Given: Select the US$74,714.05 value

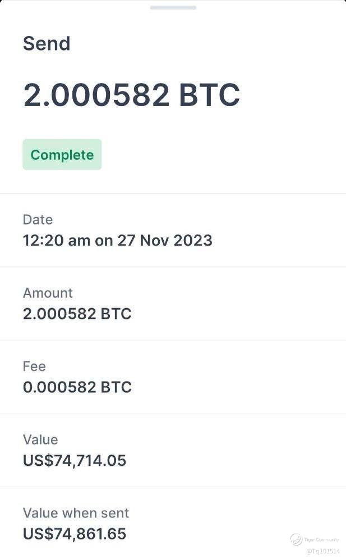Looking at the screenshot, I should [x=75, y=461].
